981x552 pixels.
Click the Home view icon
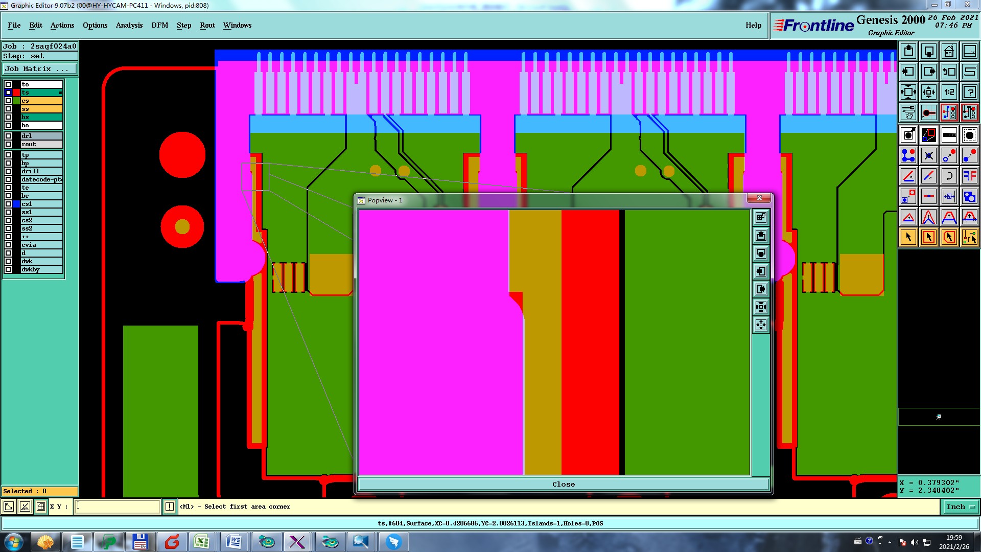click(x=949, y=51)
